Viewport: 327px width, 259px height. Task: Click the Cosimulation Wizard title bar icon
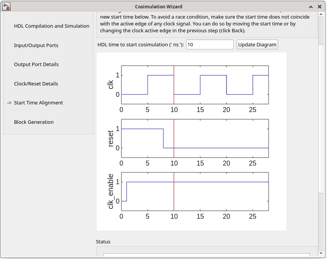click(x=6, y=6)
